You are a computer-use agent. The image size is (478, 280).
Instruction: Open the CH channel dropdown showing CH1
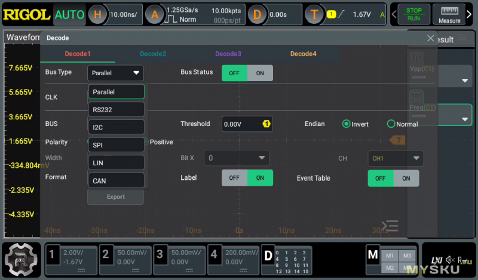pyautogui.click(x=395, y=158)
